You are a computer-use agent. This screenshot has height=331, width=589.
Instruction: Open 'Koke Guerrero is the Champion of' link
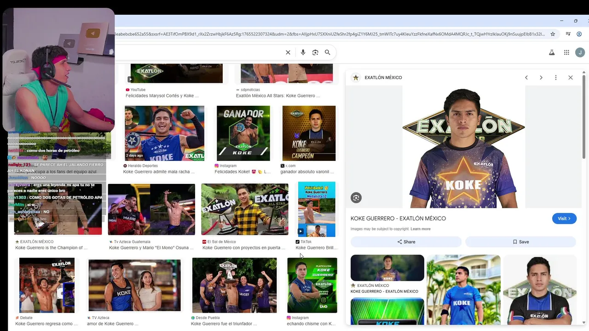pyautogui.click(x=51, y=248)
